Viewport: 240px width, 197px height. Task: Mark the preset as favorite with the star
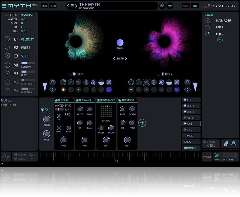click(170, 6)
